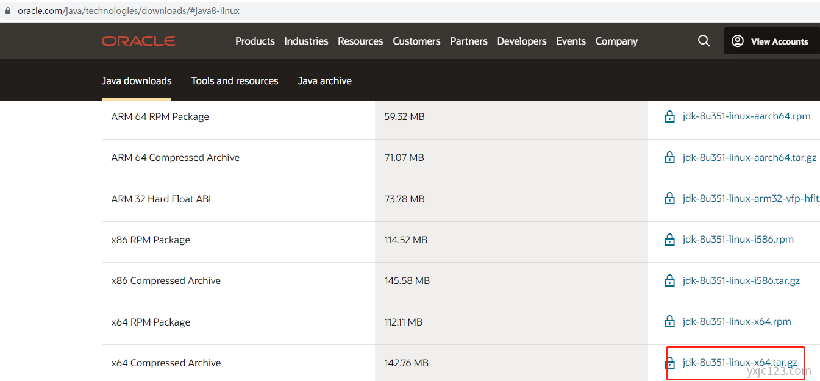Click the padlock icon in the address bar
Image resolution: width=820 pixels, height=381 pixels.
[8, 11]
